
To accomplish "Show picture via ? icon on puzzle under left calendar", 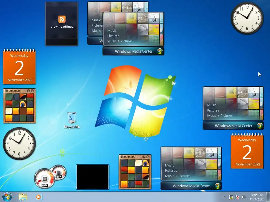I will tap(28, 91).
